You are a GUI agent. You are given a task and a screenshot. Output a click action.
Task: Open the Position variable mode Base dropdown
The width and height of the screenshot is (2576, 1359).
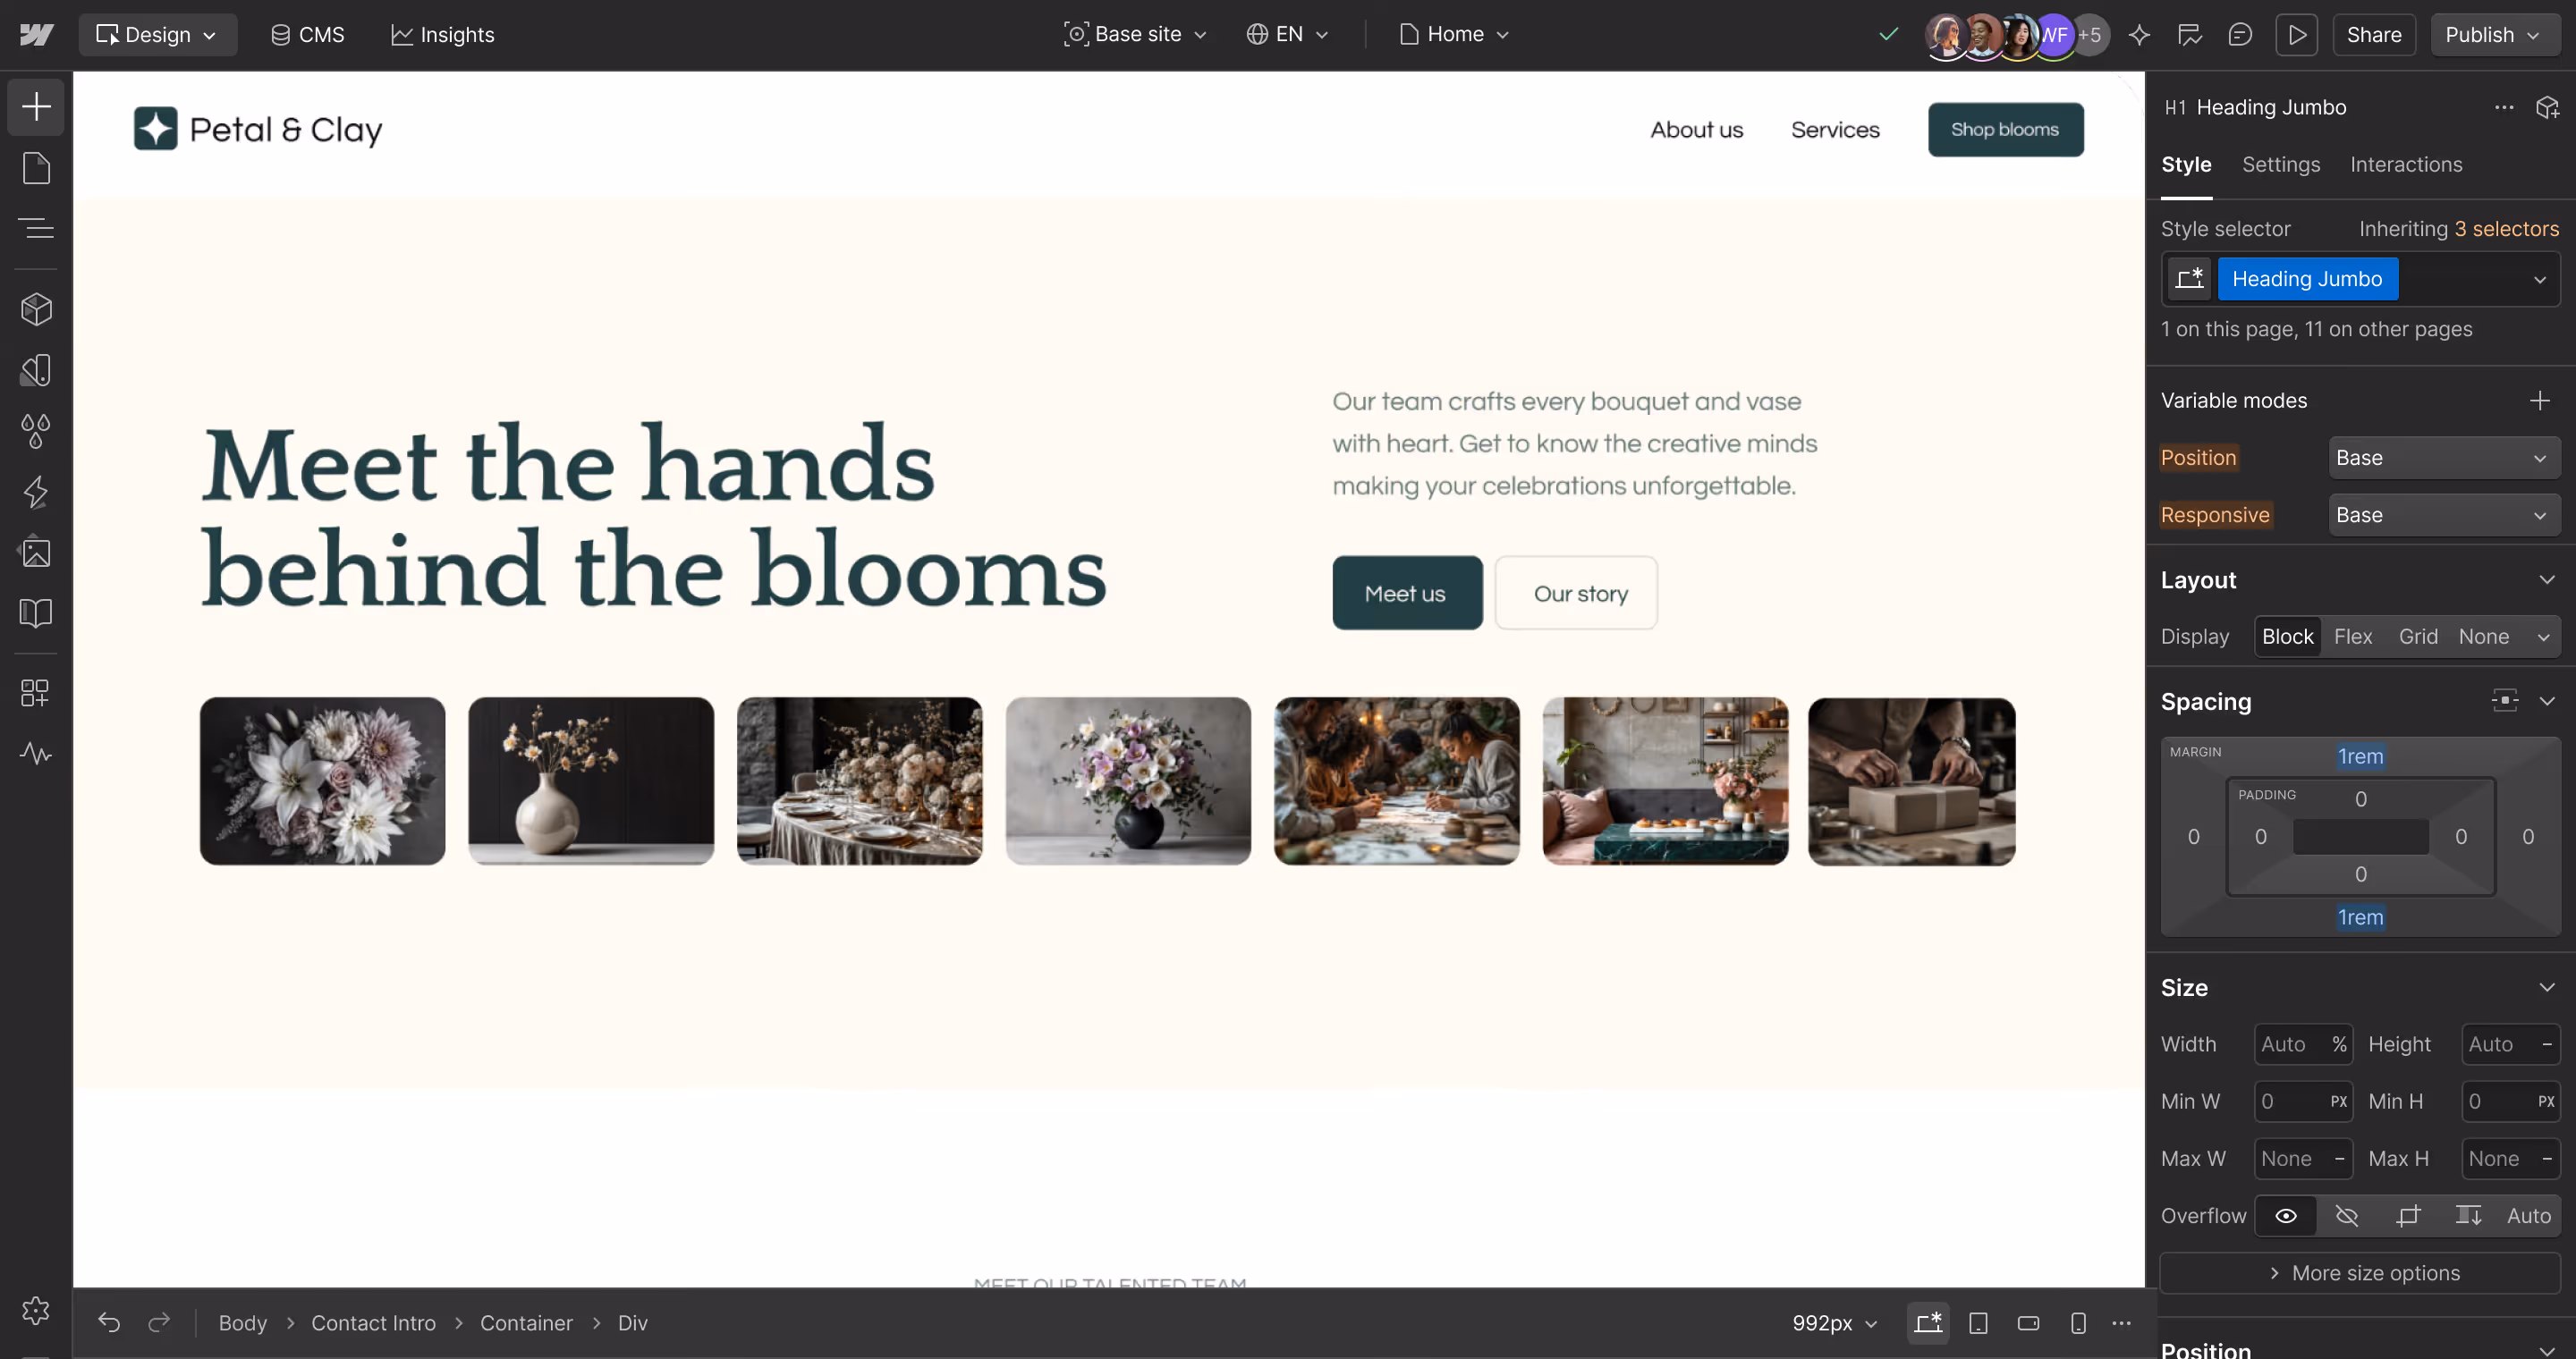[2444, 458]
